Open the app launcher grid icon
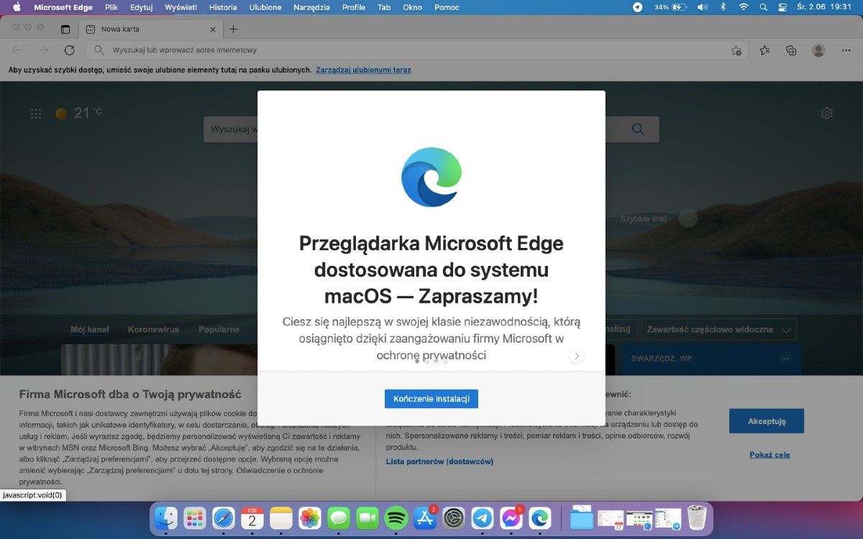 point(36,114)
